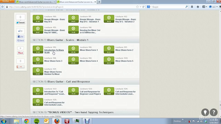Screen dimensions: 221x124
Task: Bookmark this page with the star icon
Action: 137,7
